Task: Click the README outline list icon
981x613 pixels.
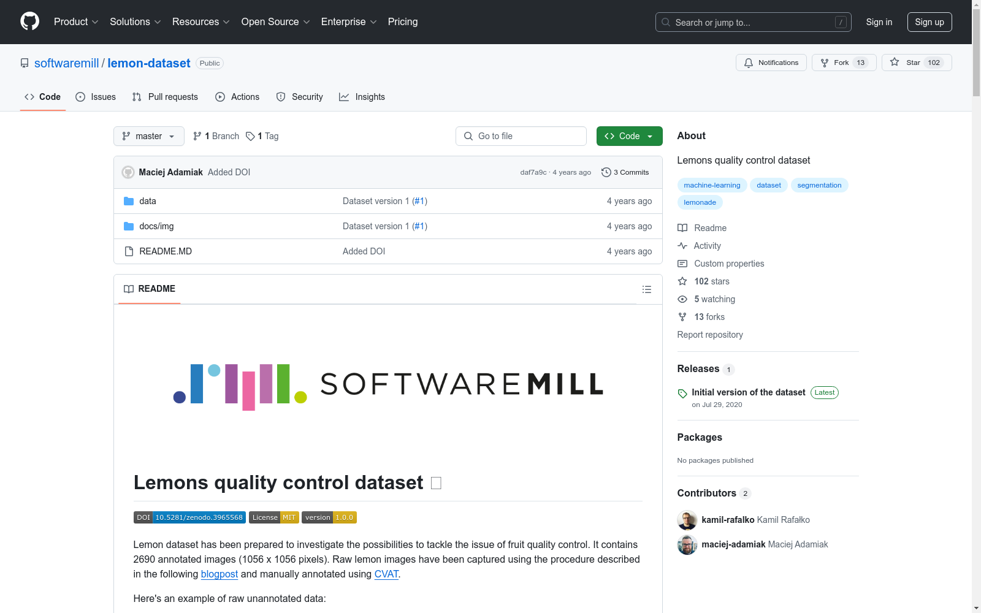Action: [646, 289]
